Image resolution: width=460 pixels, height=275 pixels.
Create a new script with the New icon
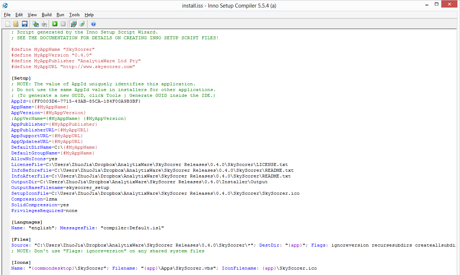coord(8,24)
